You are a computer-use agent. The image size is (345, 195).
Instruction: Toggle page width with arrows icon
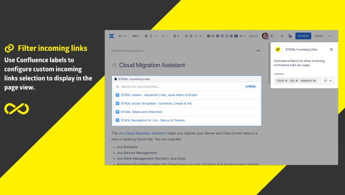(x=258, y=51)
